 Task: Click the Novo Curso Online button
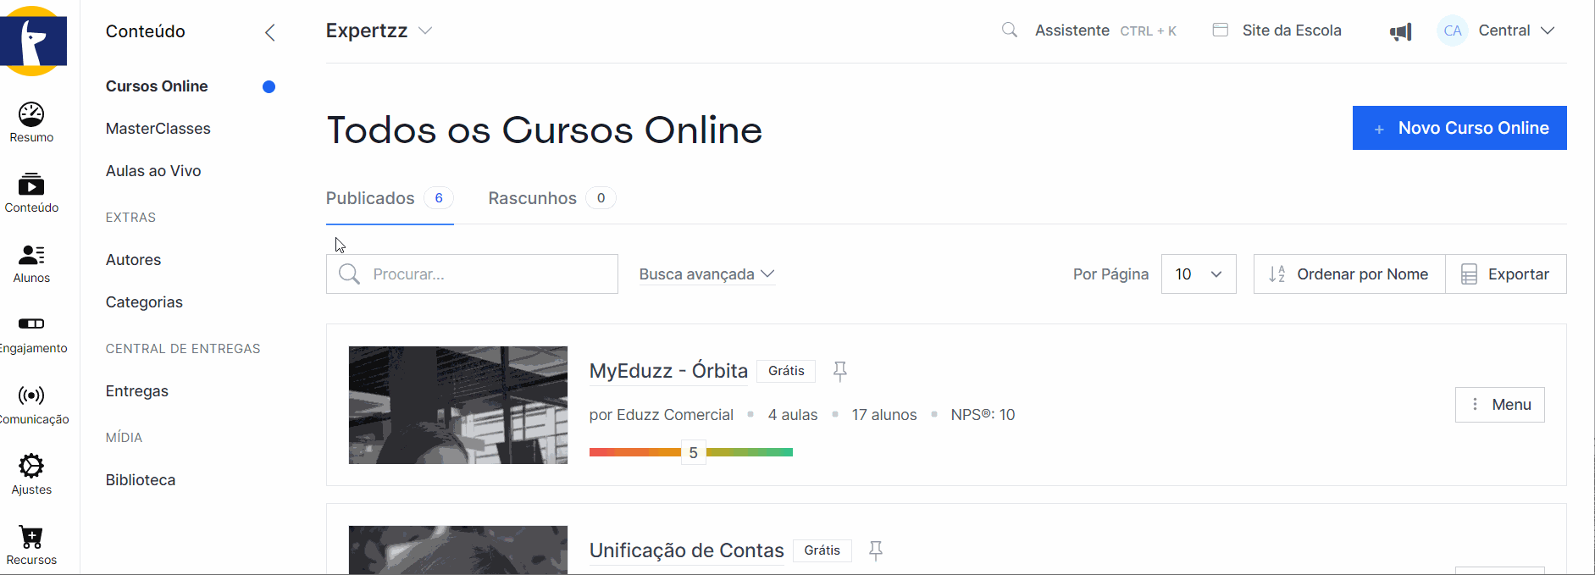tap(1459, 128)
